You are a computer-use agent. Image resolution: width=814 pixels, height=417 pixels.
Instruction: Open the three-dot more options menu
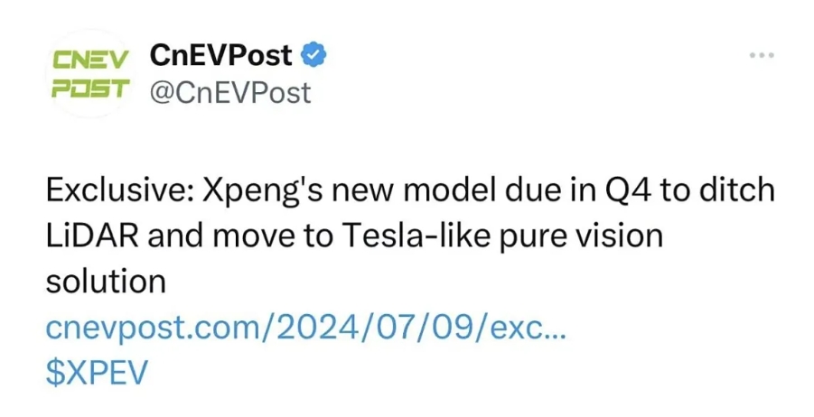point(762,54)
